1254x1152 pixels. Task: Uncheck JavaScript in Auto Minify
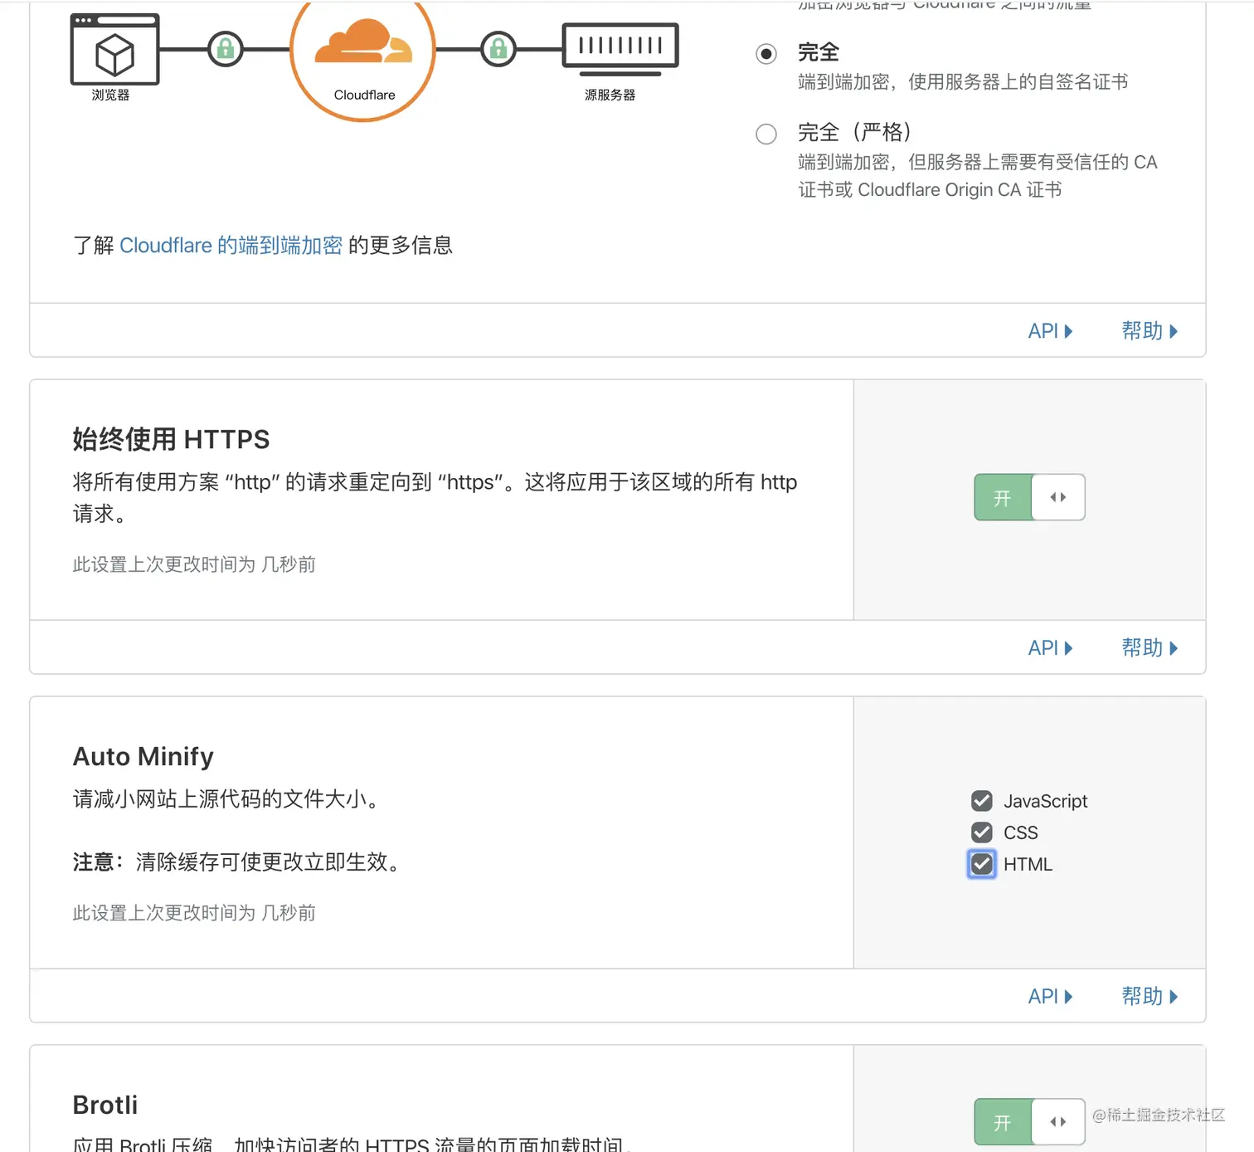[x=981, y=801]
